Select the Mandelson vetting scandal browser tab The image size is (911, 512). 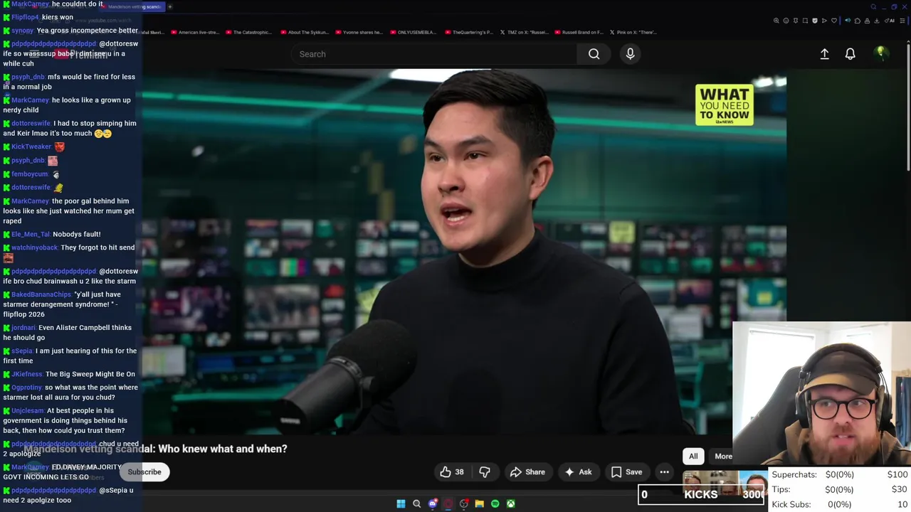(132, 6)
